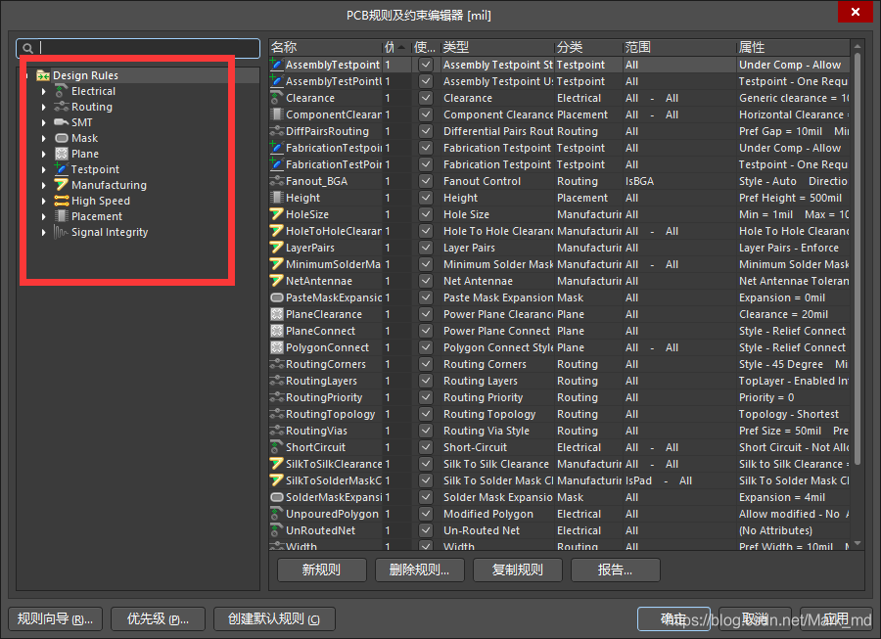
Task: Click the Manufacturing category icon in tree
Action: point(61,185)
